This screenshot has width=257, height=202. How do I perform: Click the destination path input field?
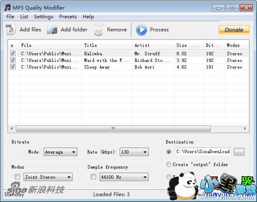(x=203, y=152)
